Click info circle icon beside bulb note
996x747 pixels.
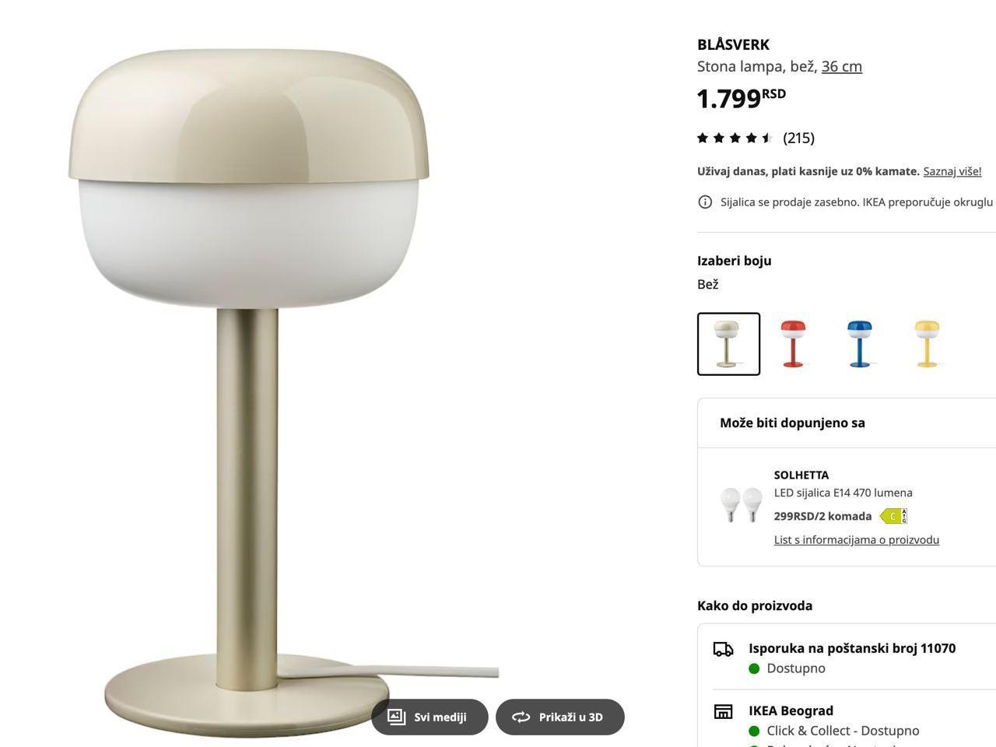(705, 202)
